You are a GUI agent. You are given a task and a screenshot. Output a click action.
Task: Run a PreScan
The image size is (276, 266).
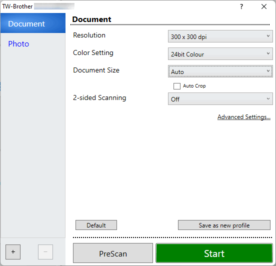(113, 253)
